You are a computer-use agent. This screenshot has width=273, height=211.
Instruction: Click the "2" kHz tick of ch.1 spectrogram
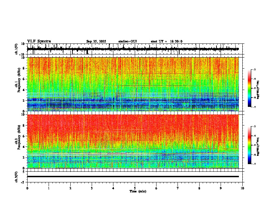[x=24, y=100]
